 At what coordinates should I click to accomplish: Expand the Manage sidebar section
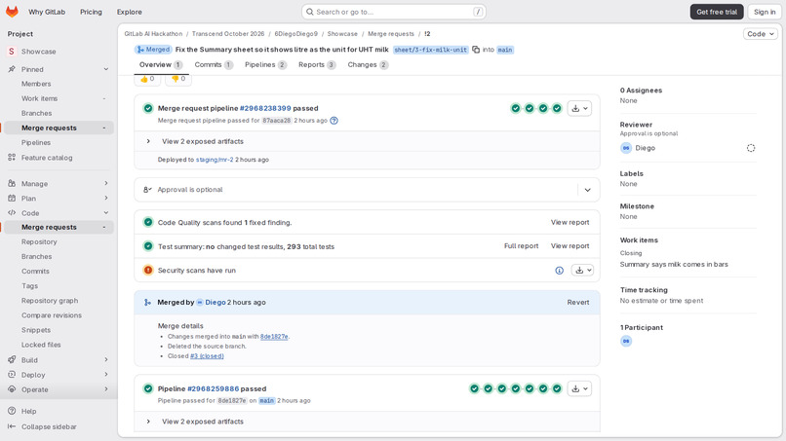[105, 184]
